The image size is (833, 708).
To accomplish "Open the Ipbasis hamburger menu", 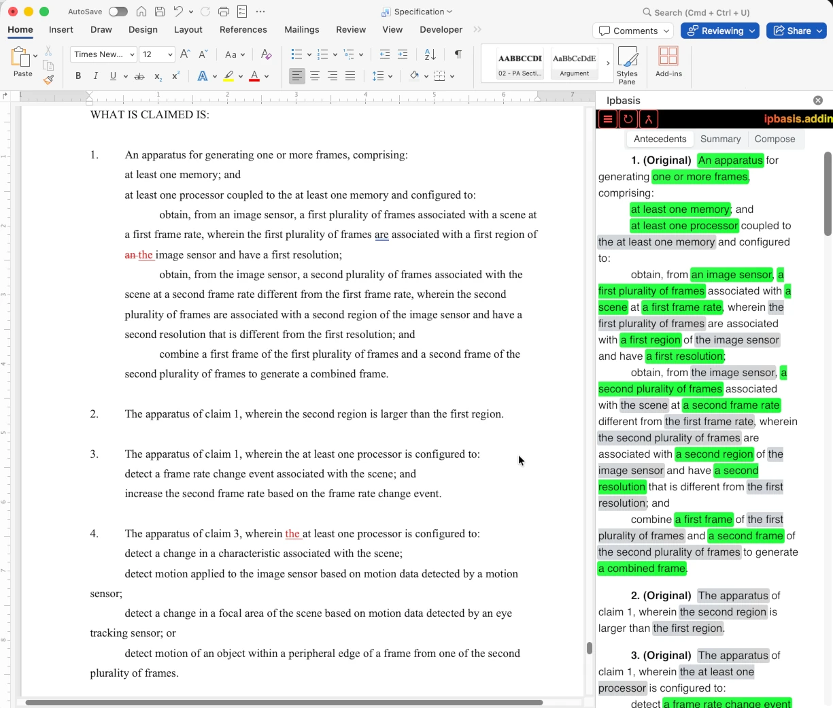I will (608, 120).
